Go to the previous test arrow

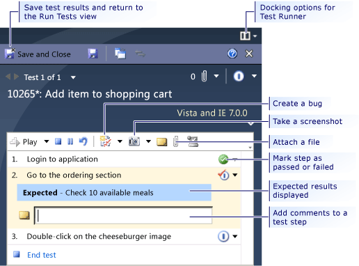pyautogui.click(x=8, y=77)
